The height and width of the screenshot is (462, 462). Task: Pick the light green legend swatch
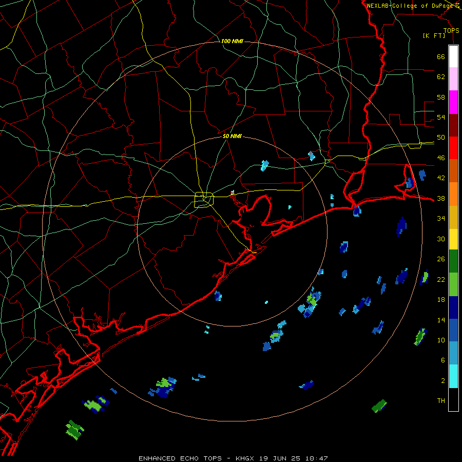pos(453,284)
